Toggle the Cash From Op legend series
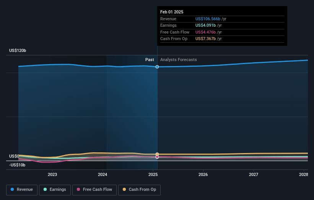This screenshot has width=314, height=200. [139, 190]
